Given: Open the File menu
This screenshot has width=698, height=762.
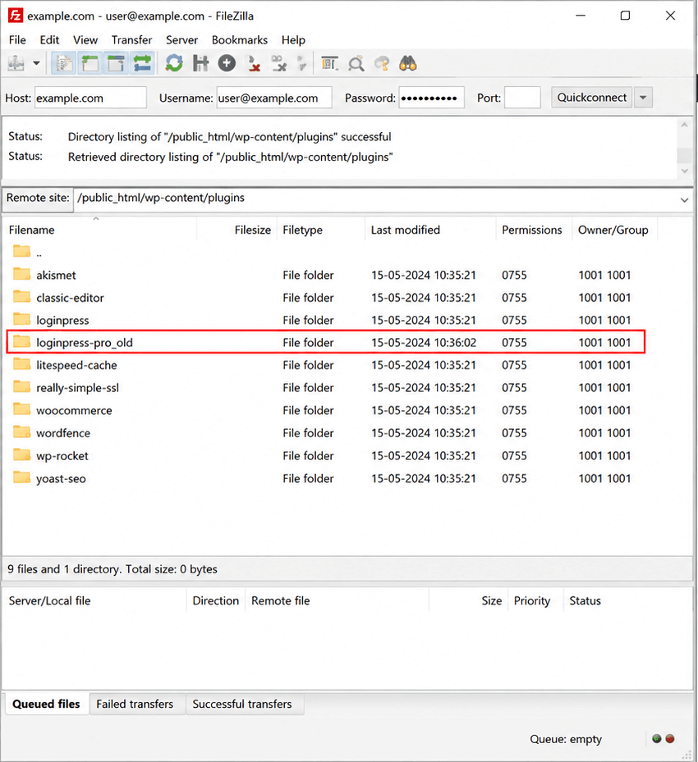Looking at the screenshot, I should [17, 40].
